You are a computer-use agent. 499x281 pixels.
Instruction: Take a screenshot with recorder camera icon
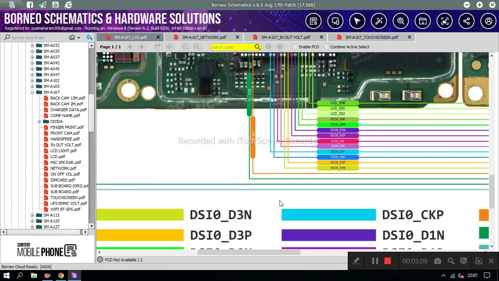[x=437, y=261]
